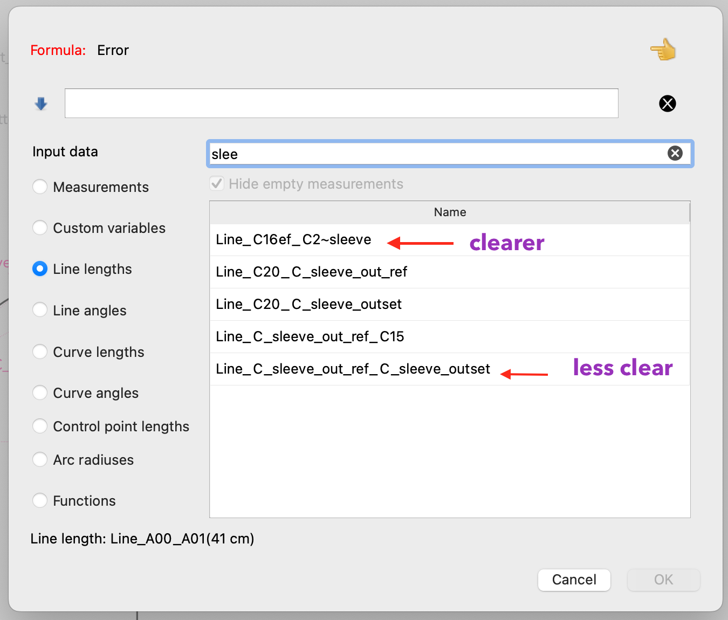
Task: Select the Measurements radio button
Action: click(x=40, y=187)
